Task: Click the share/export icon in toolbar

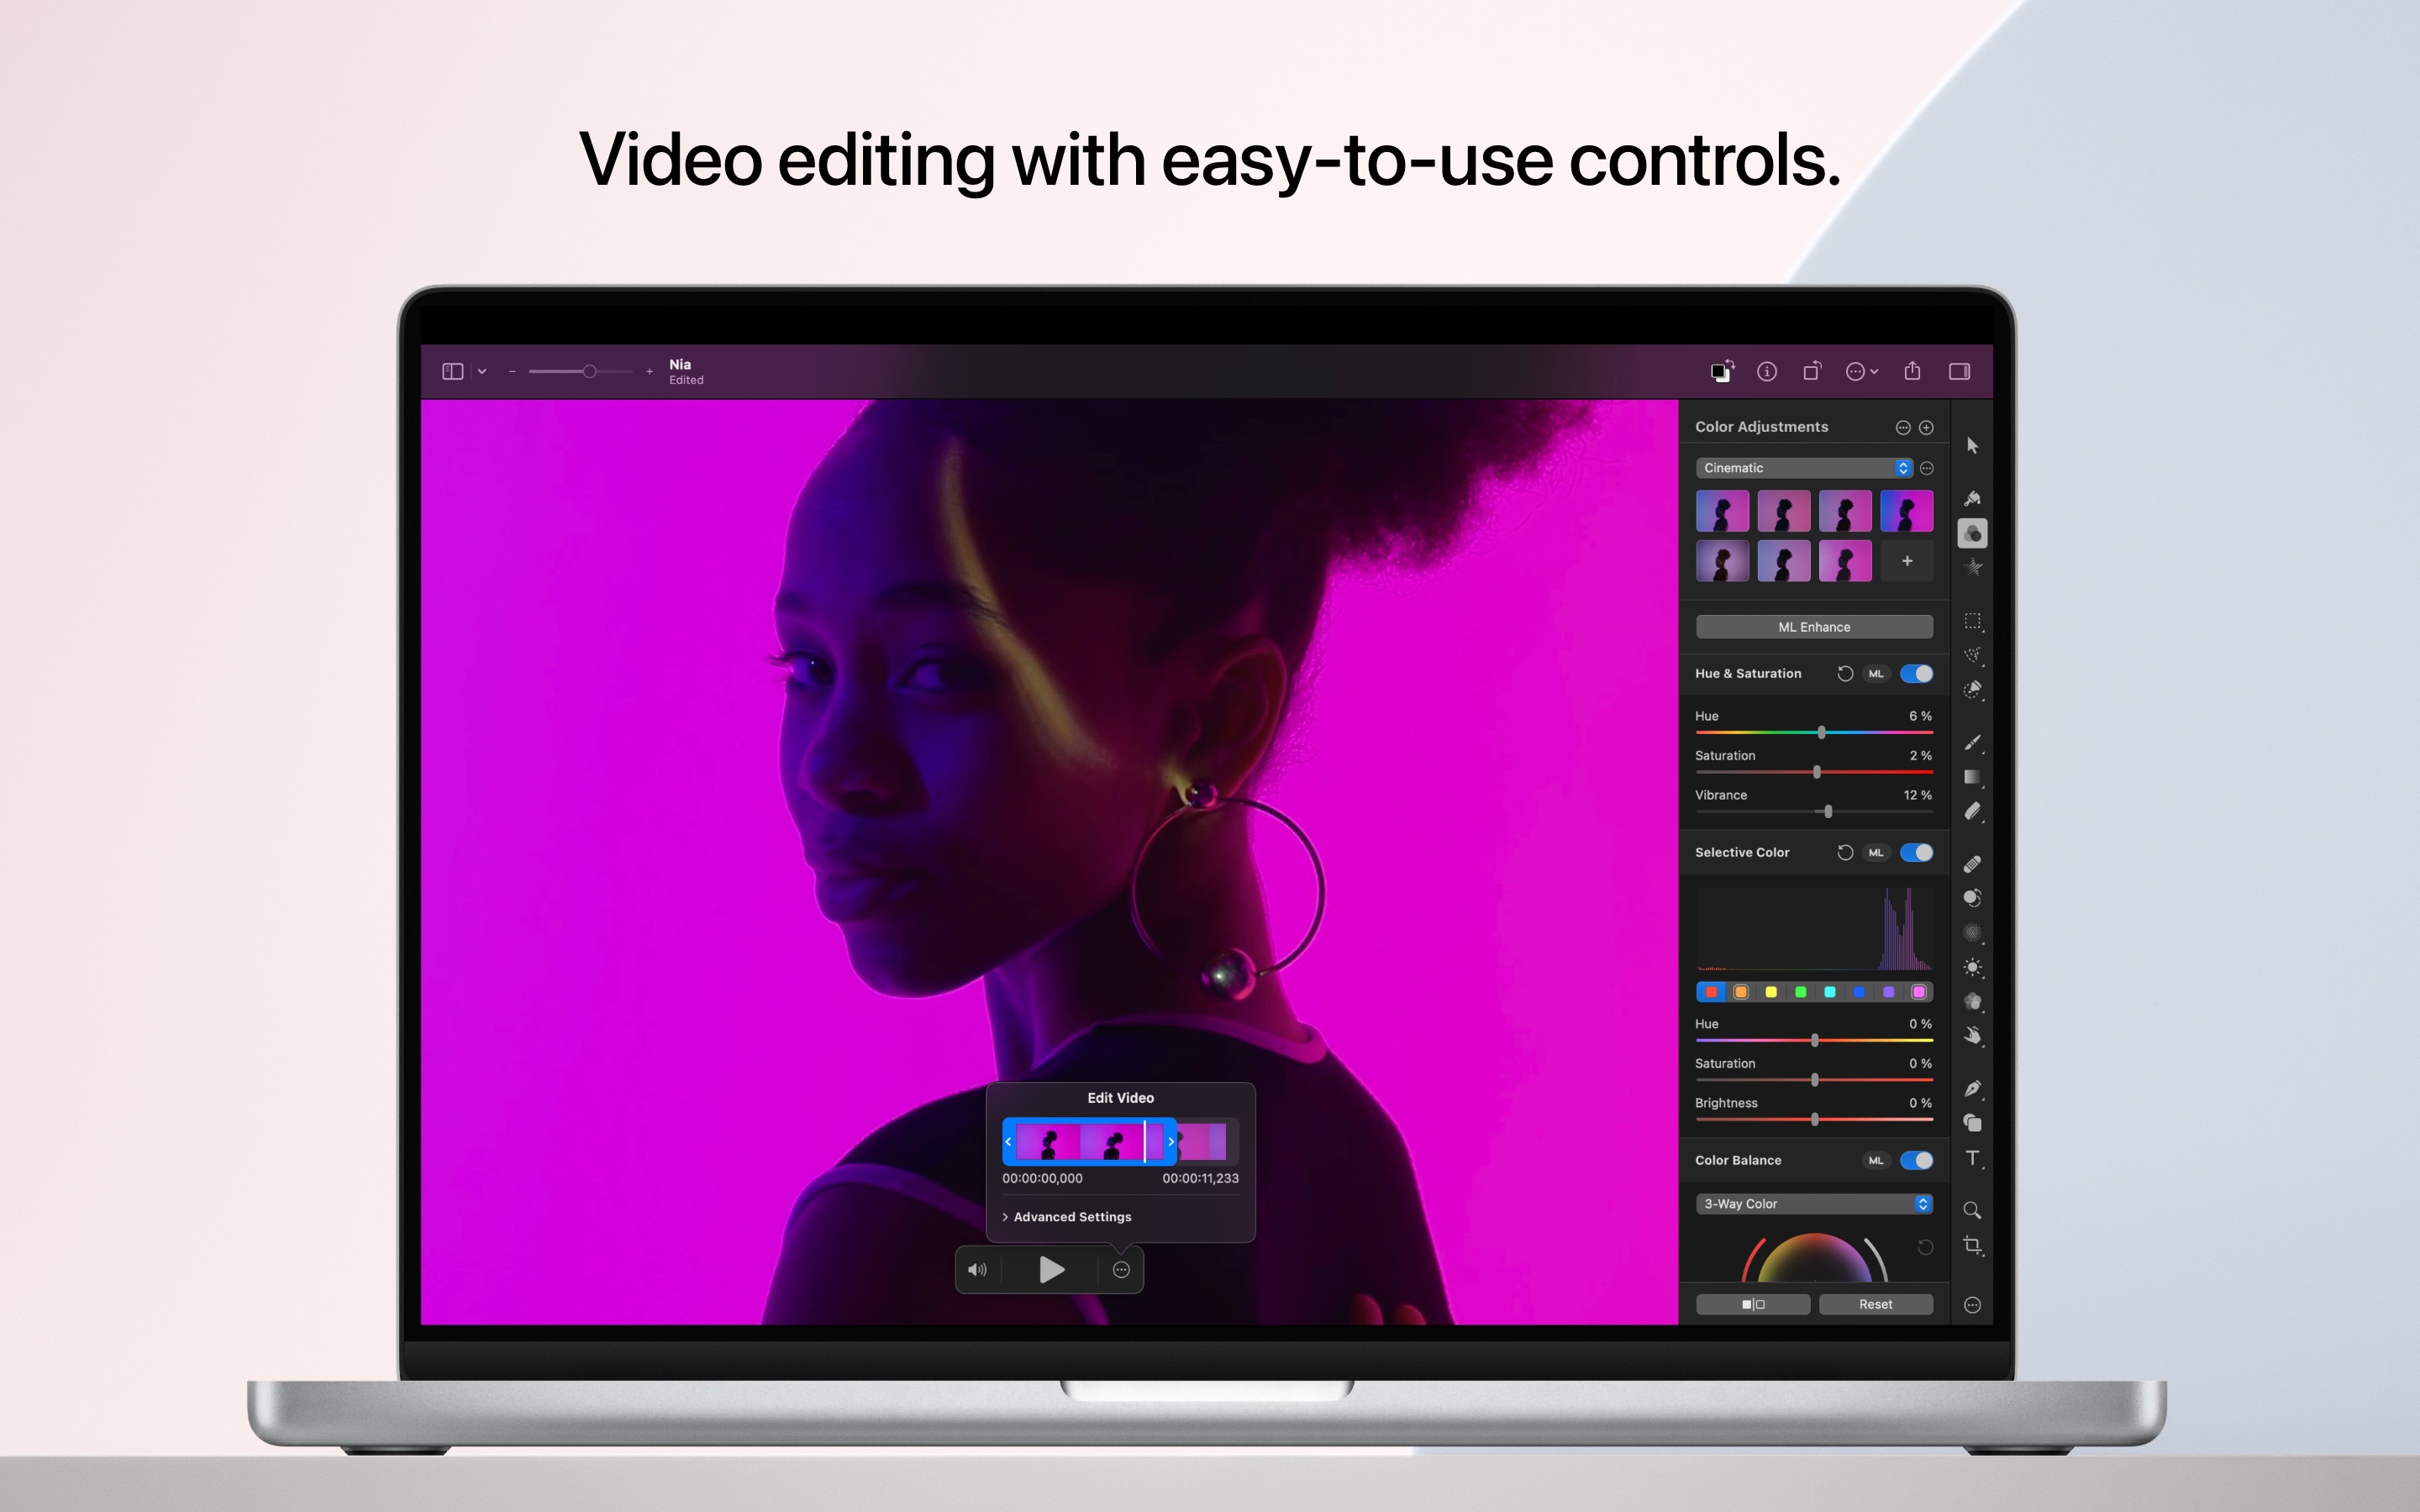Action: [1912, 370]
